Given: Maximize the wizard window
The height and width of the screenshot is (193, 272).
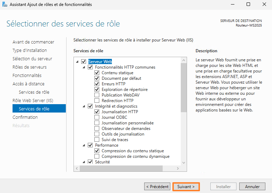Looking at the screenshot, I should [248, 4].
